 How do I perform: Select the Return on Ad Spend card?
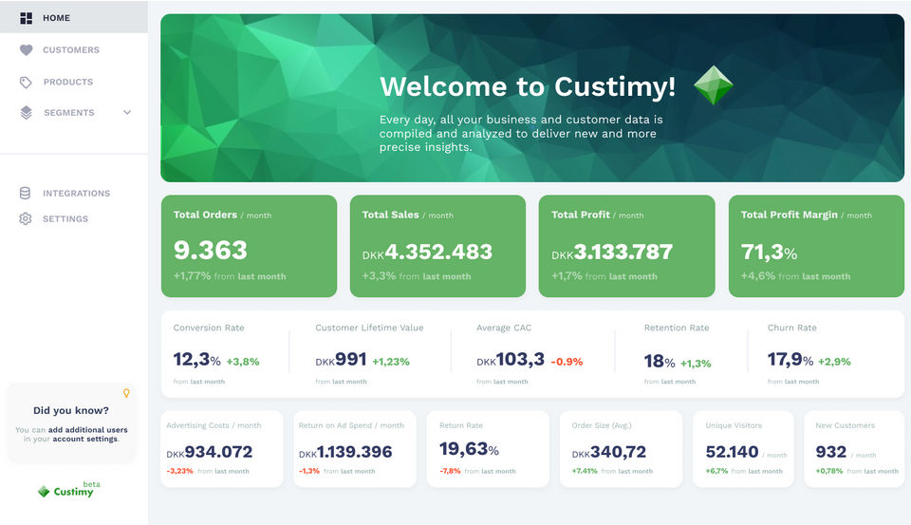pos(355,449)
